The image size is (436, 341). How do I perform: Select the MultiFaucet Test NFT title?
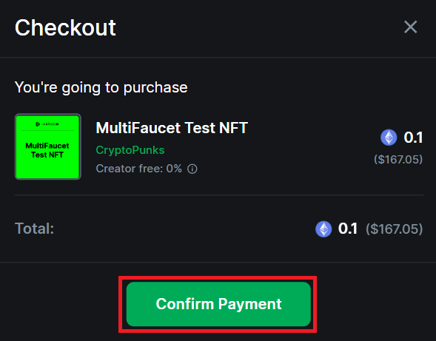click(x=172, y=128)
